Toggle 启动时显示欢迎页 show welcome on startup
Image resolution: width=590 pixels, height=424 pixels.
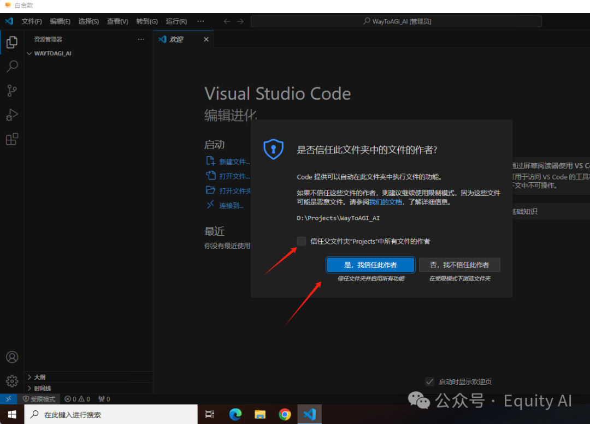coord(430,381)
